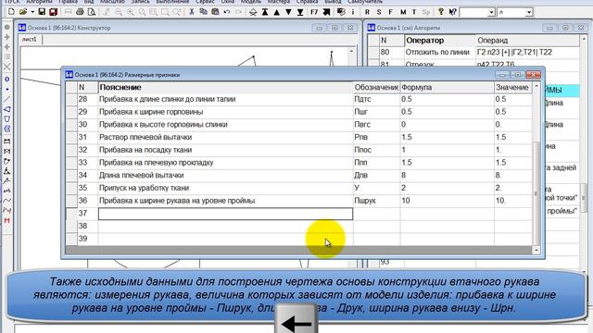
Task: Click the Операнд column header in Алгоритм window
Action: point(527,41)
